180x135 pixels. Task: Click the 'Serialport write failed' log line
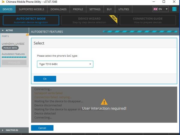(48, 93)
